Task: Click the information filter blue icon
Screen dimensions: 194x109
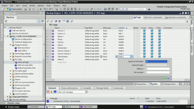Action: pos(55,92)
